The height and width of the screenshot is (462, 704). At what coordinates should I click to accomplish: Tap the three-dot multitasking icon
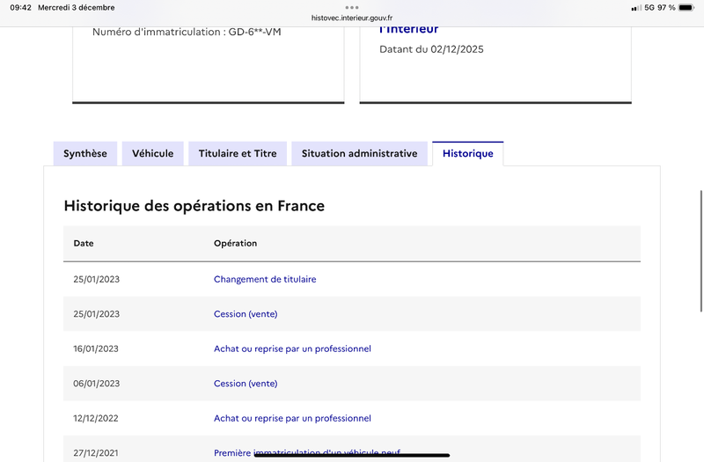pos(352,7)
